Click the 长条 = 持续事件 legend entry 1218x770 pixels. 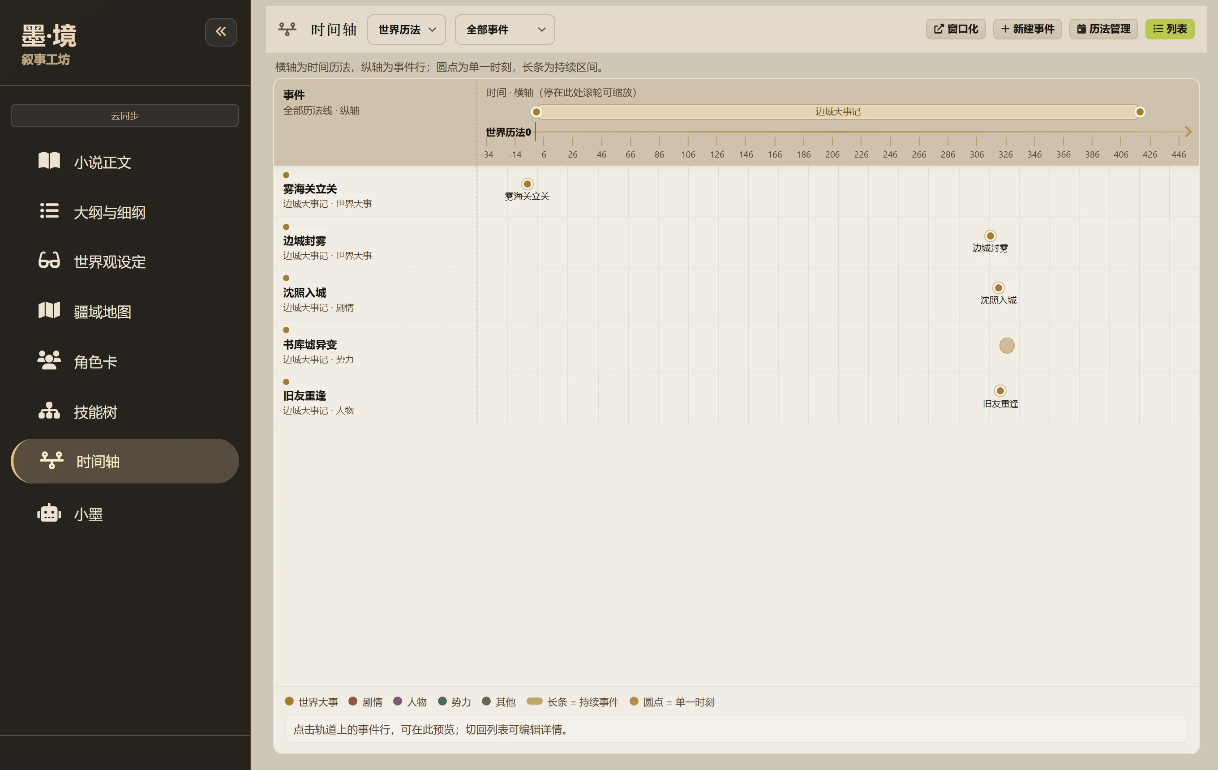(573, 702)
